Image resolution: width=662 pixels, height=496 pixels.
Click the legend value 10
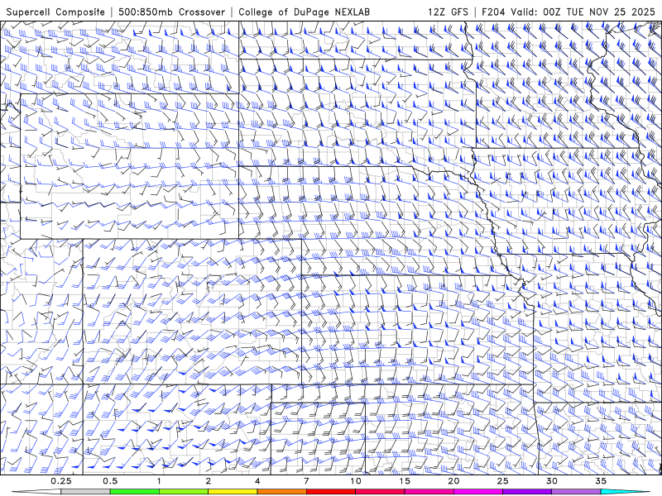(x=356, y=481)
